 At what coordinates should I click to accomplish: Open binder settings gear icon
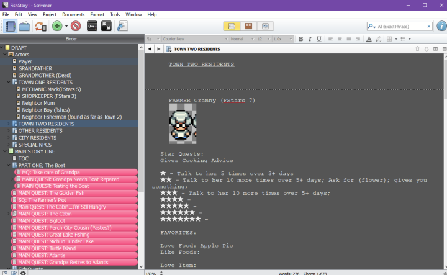click(x=23, y=273)
